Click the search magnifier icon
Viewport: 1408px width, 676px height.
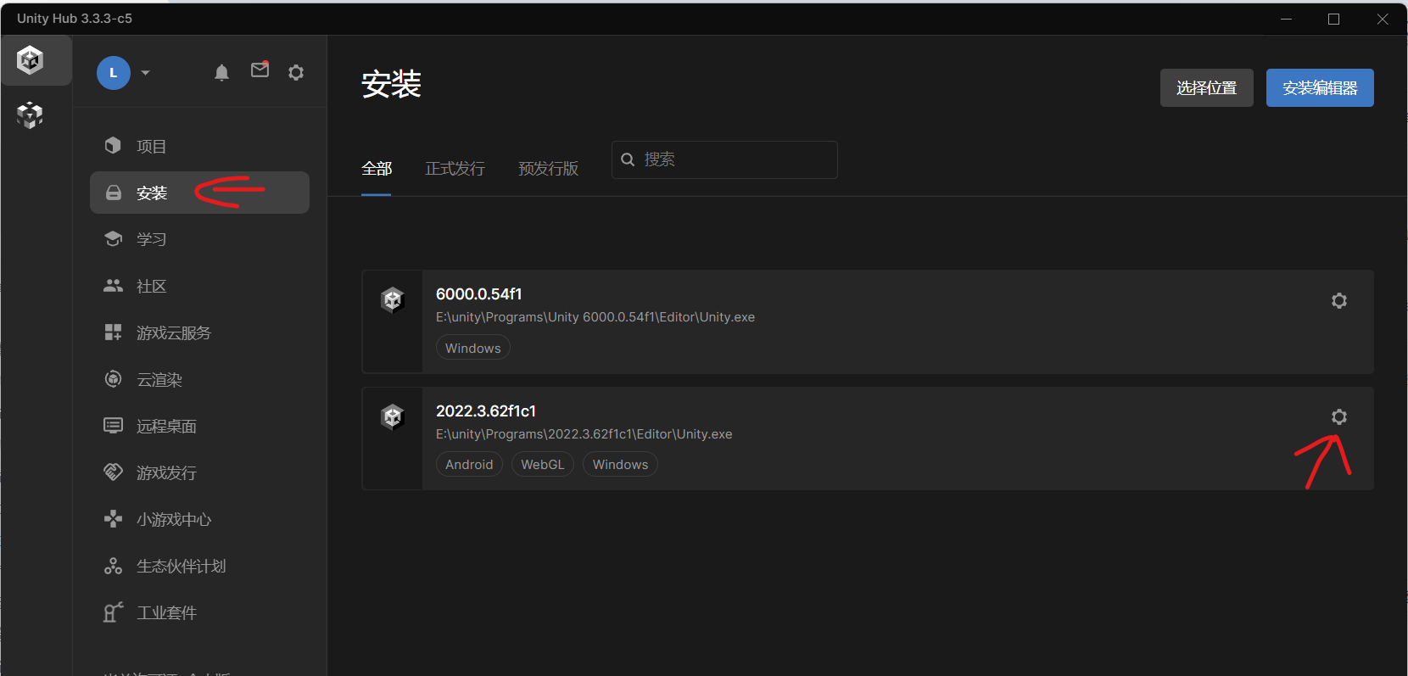(628, 159)
